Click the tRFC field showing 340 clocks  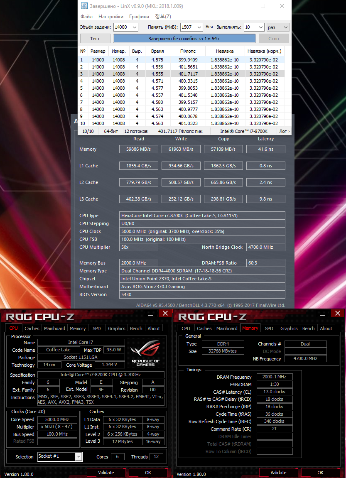coord(275,421)
